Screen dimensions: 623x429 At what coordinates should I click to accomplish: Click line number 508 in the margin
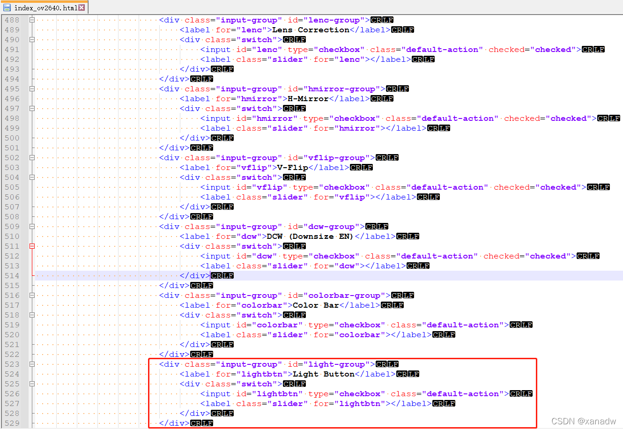pos(12,217)
